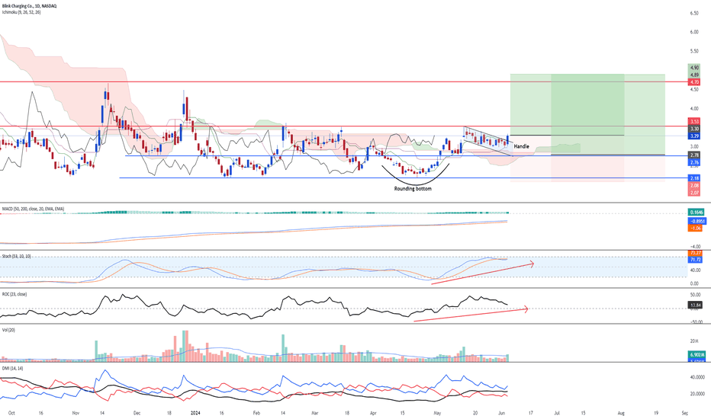The width and height of the screenshot is (711, 419).
Task: Select the blue 2.18 support price tag
Action: point(694,178)
